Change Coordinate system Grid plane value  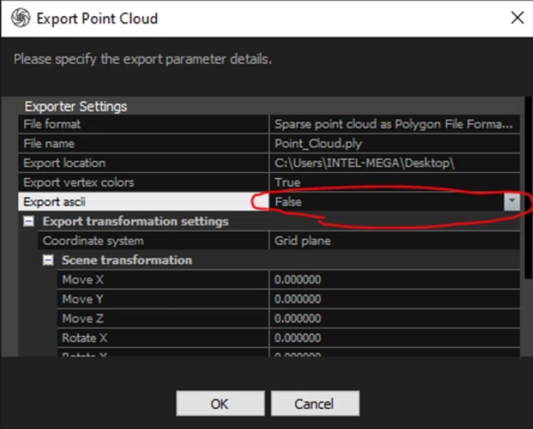(x=393, y=241)
